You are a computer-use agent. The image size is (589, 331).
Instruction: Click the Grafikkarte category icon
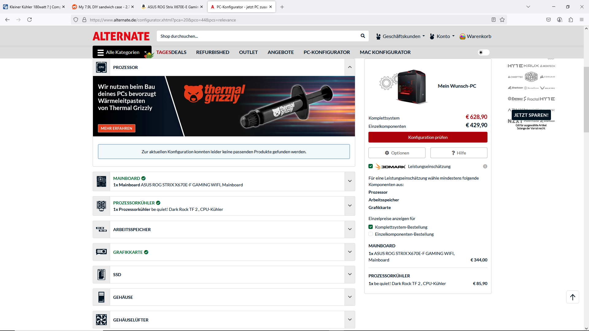(x=102, y=252)
